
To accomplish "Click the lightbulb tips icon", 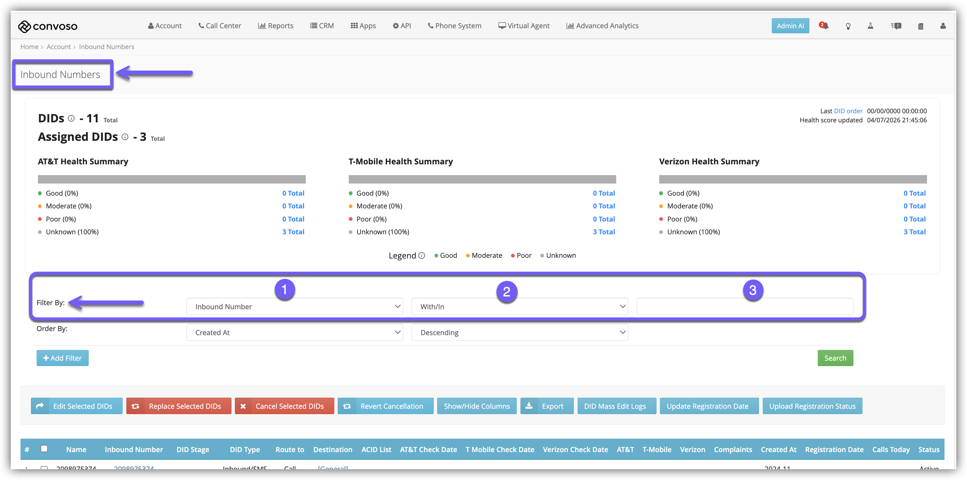I will 848,26.
